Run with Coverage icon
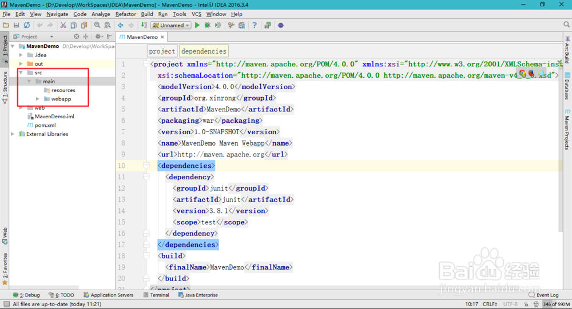 click(218, 25)
